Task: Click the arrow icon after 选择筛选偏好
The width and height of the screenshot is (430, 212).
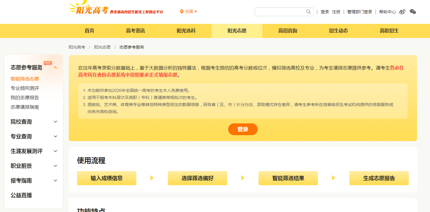Action: 243,178
